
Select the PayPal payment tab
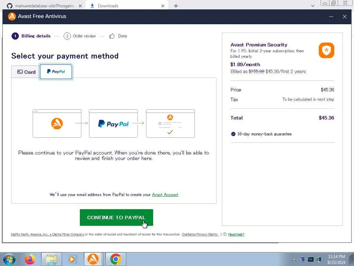pyautogui.click(x=56, y=72)
